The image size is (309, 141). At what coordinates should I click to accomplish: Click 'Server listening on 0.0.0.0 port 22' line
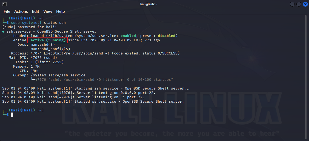[79, 93]
